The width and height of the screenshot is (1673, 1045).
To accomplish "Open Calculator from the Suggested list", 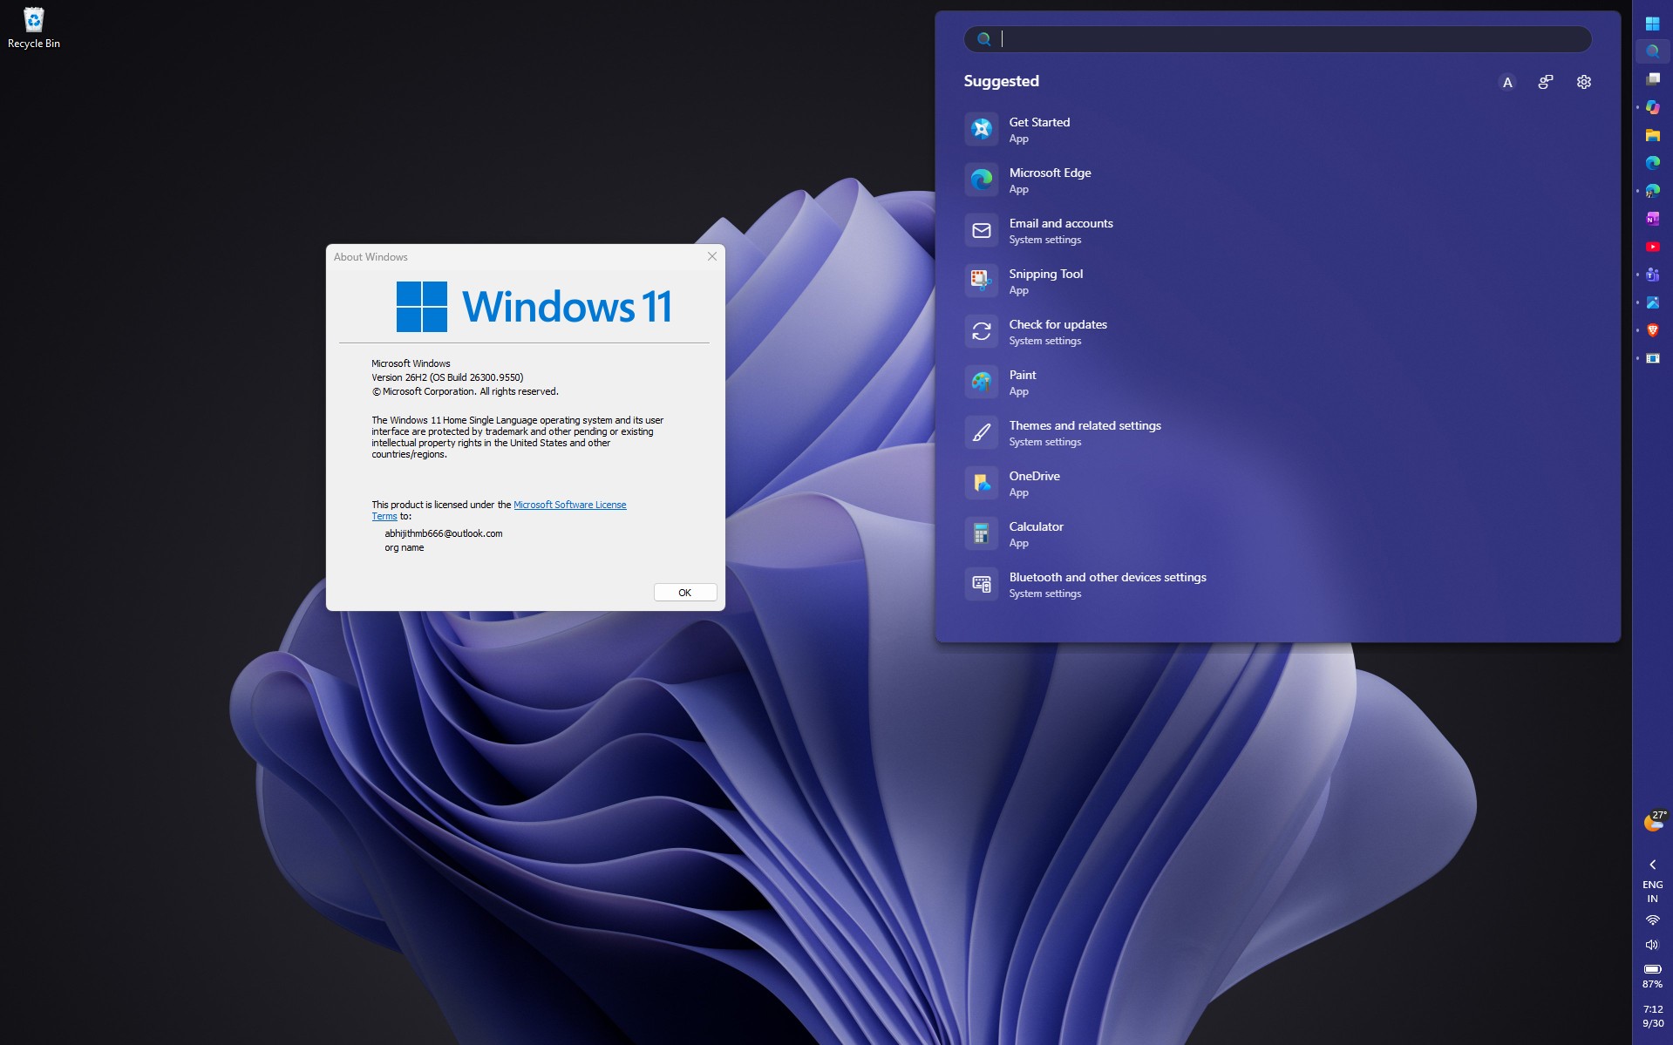I will [1277, 533].
